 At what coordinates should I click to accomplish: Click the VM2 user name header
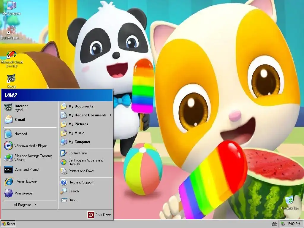pos(11,95)
